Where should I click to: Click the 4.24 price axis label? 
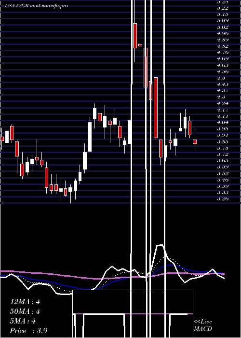(x=223, y=103)
